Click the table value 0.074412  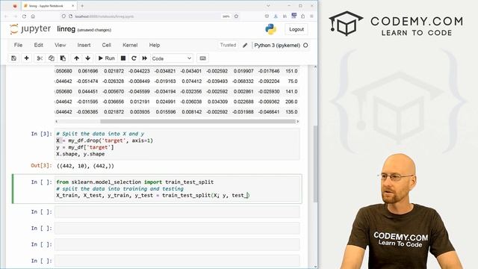click(x=192, y=81)
